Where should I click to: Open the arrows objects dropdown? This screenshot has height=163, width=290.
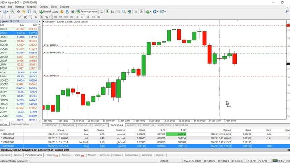tap(48, 17)
